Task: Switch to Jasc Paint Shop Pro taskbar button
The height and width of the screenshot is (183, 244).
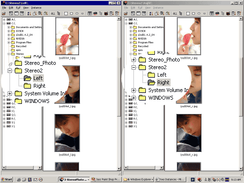Action: [x=106, y=180]
